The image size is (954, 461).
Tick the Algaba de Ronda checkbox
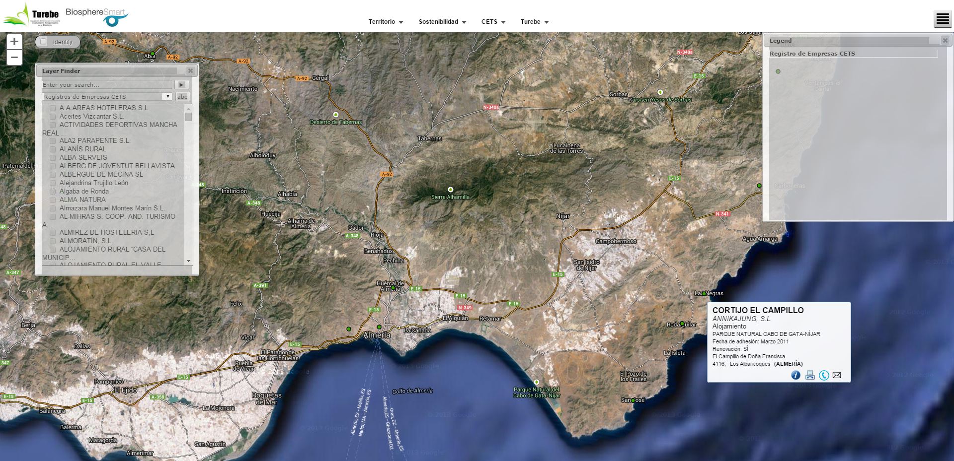pyautogui.click(x=53, y=191)
